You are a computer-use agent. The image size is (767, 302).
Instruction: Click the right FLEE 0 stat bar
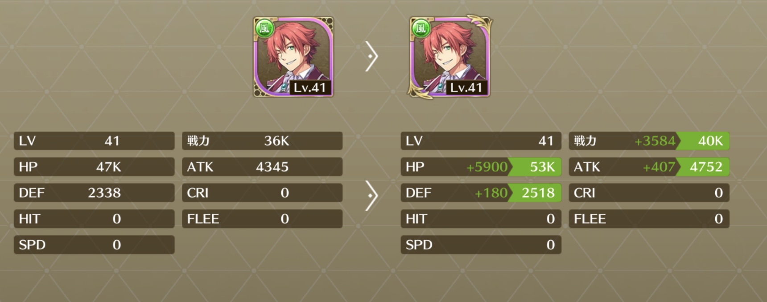click(649, 219)
